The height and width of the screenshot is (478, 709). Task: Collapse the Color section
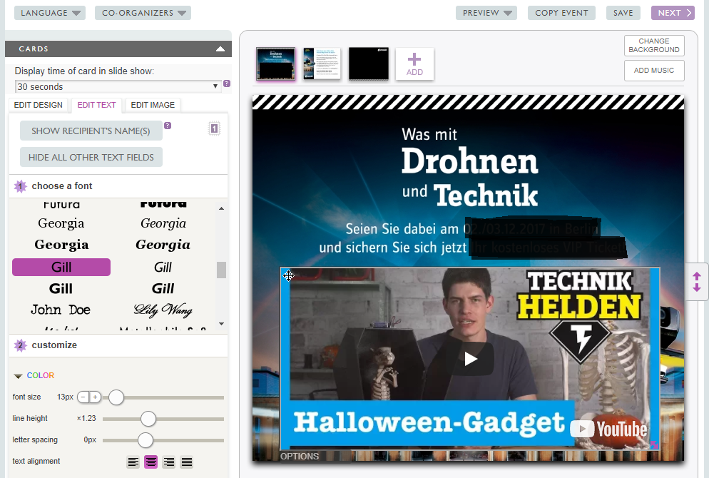pos(19,376)
